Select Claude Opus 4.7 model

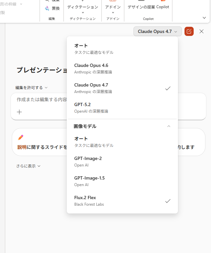pyautogui.click(x=122, y=88)
